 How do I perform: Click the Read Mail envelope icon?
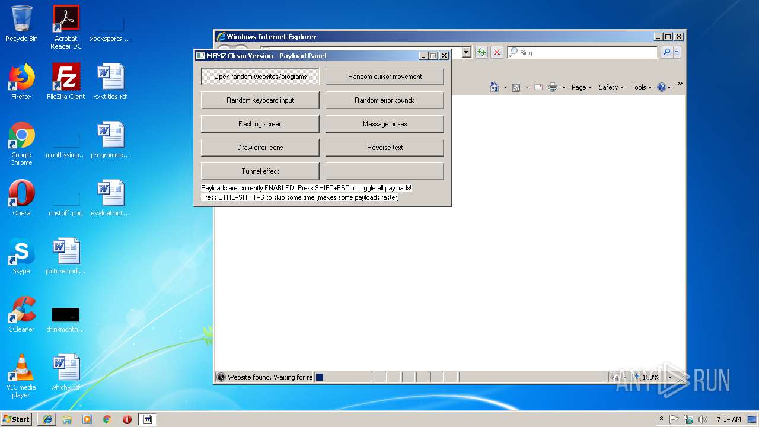[538, 87]
